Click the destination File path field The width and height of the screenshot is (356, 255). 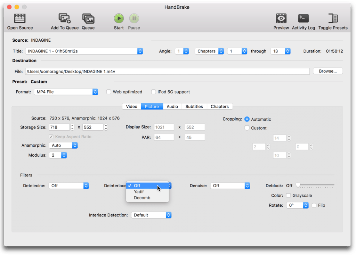point(167,72)
